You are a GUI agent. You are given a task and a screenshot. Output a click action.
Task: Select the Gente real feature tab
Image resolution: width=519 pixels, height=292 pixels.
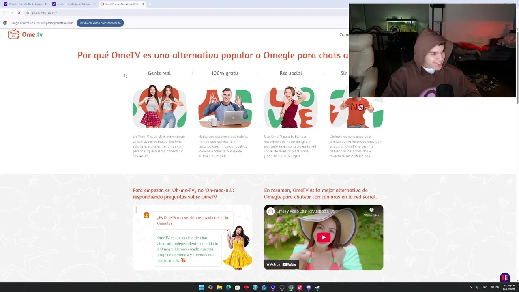click(159, 73)
